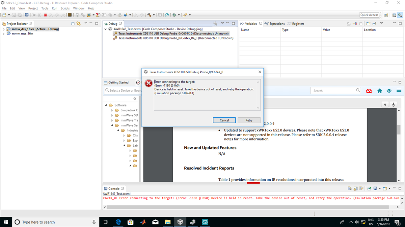Click Collapse All in Variables view
Image resolution: width=405 pixels, height=227 pixels.
coord(361,24)
